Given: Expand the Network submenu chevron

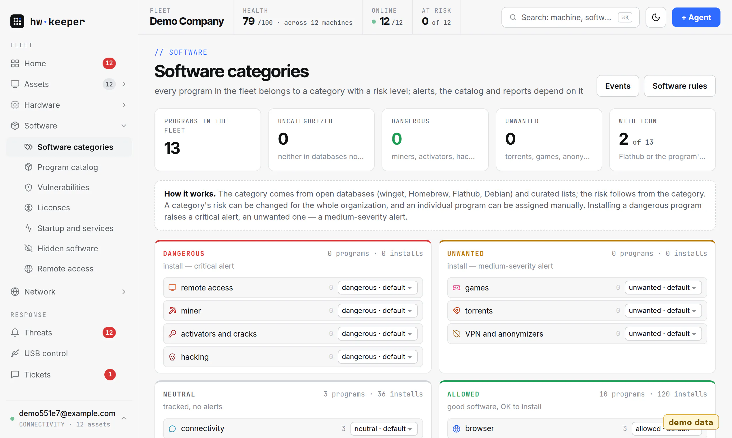Looking at the screenshot, I should [124, 292].
